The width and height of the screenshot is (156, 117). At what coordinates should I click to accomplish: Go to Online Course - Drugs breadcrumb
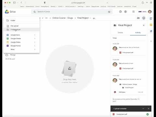(x=63, y=18)
